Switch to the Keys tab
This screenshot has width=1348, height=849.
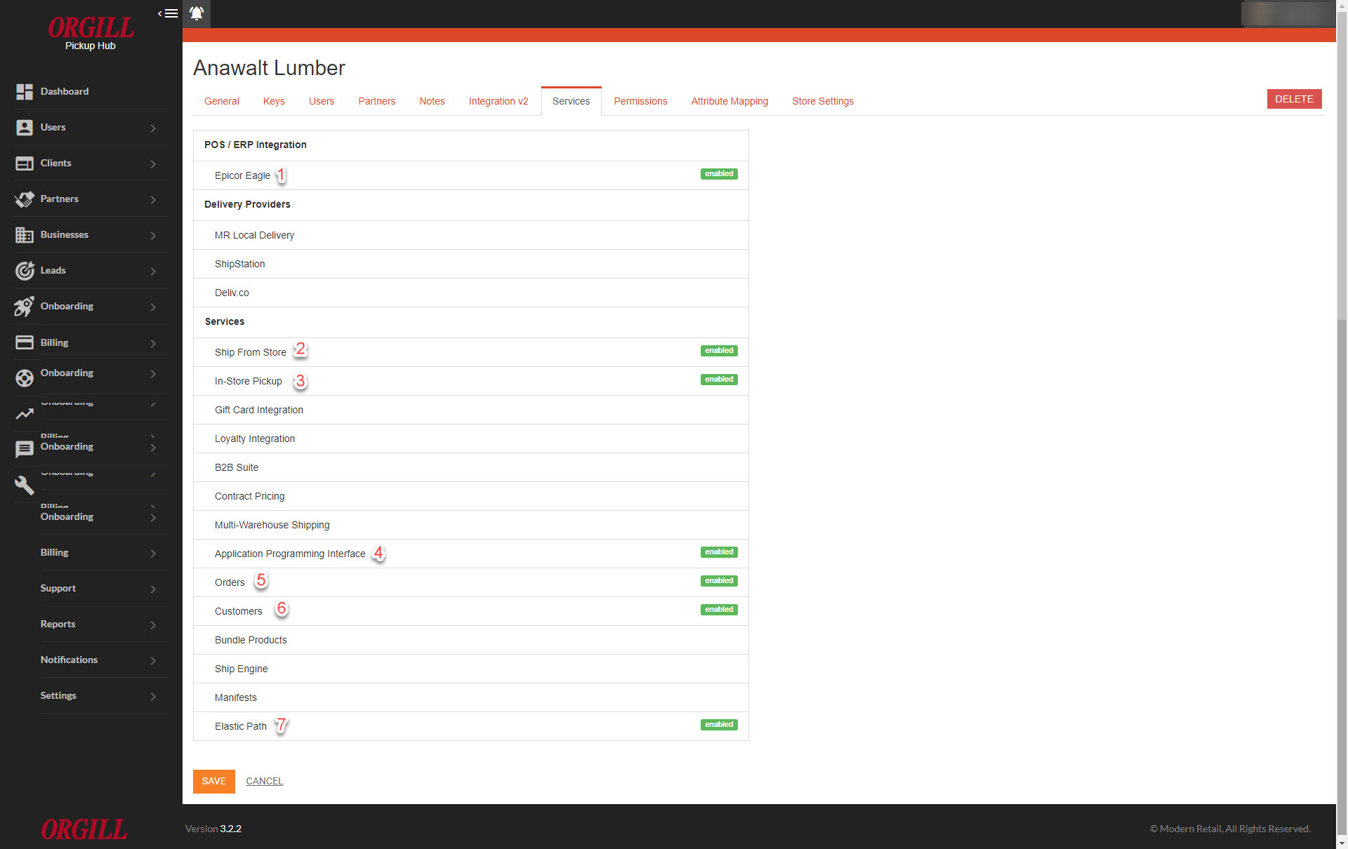pyautogui.click(x=274, y=101)
